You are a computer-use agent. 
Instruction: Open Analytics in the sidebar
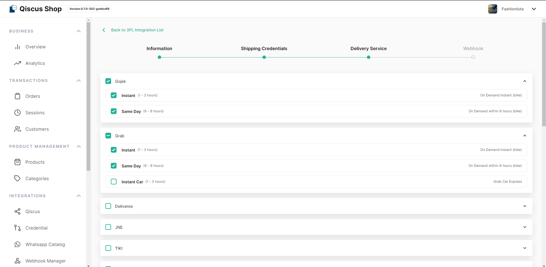[35, 63]
